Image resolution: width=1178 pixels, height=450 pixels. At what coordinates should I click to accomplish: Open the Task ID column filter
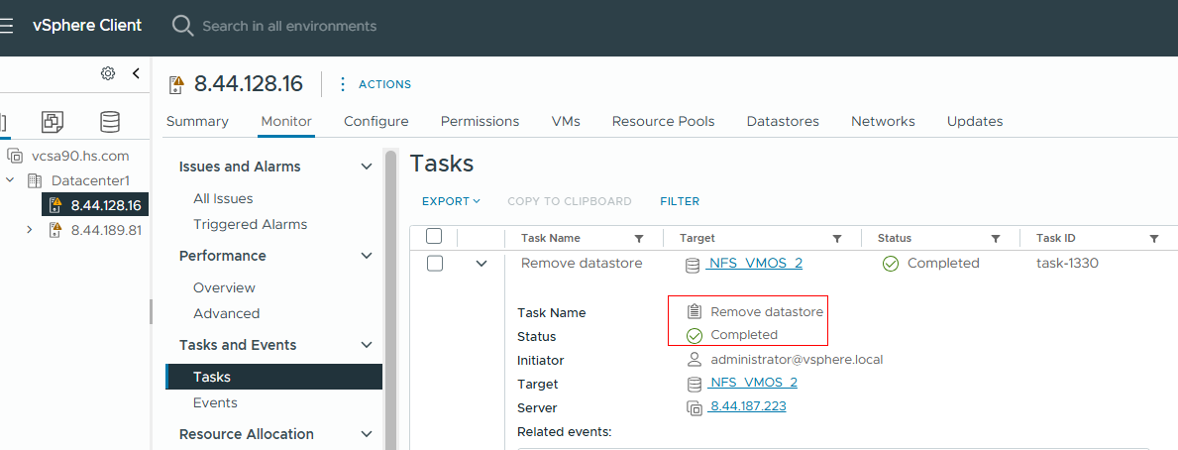1154,239
